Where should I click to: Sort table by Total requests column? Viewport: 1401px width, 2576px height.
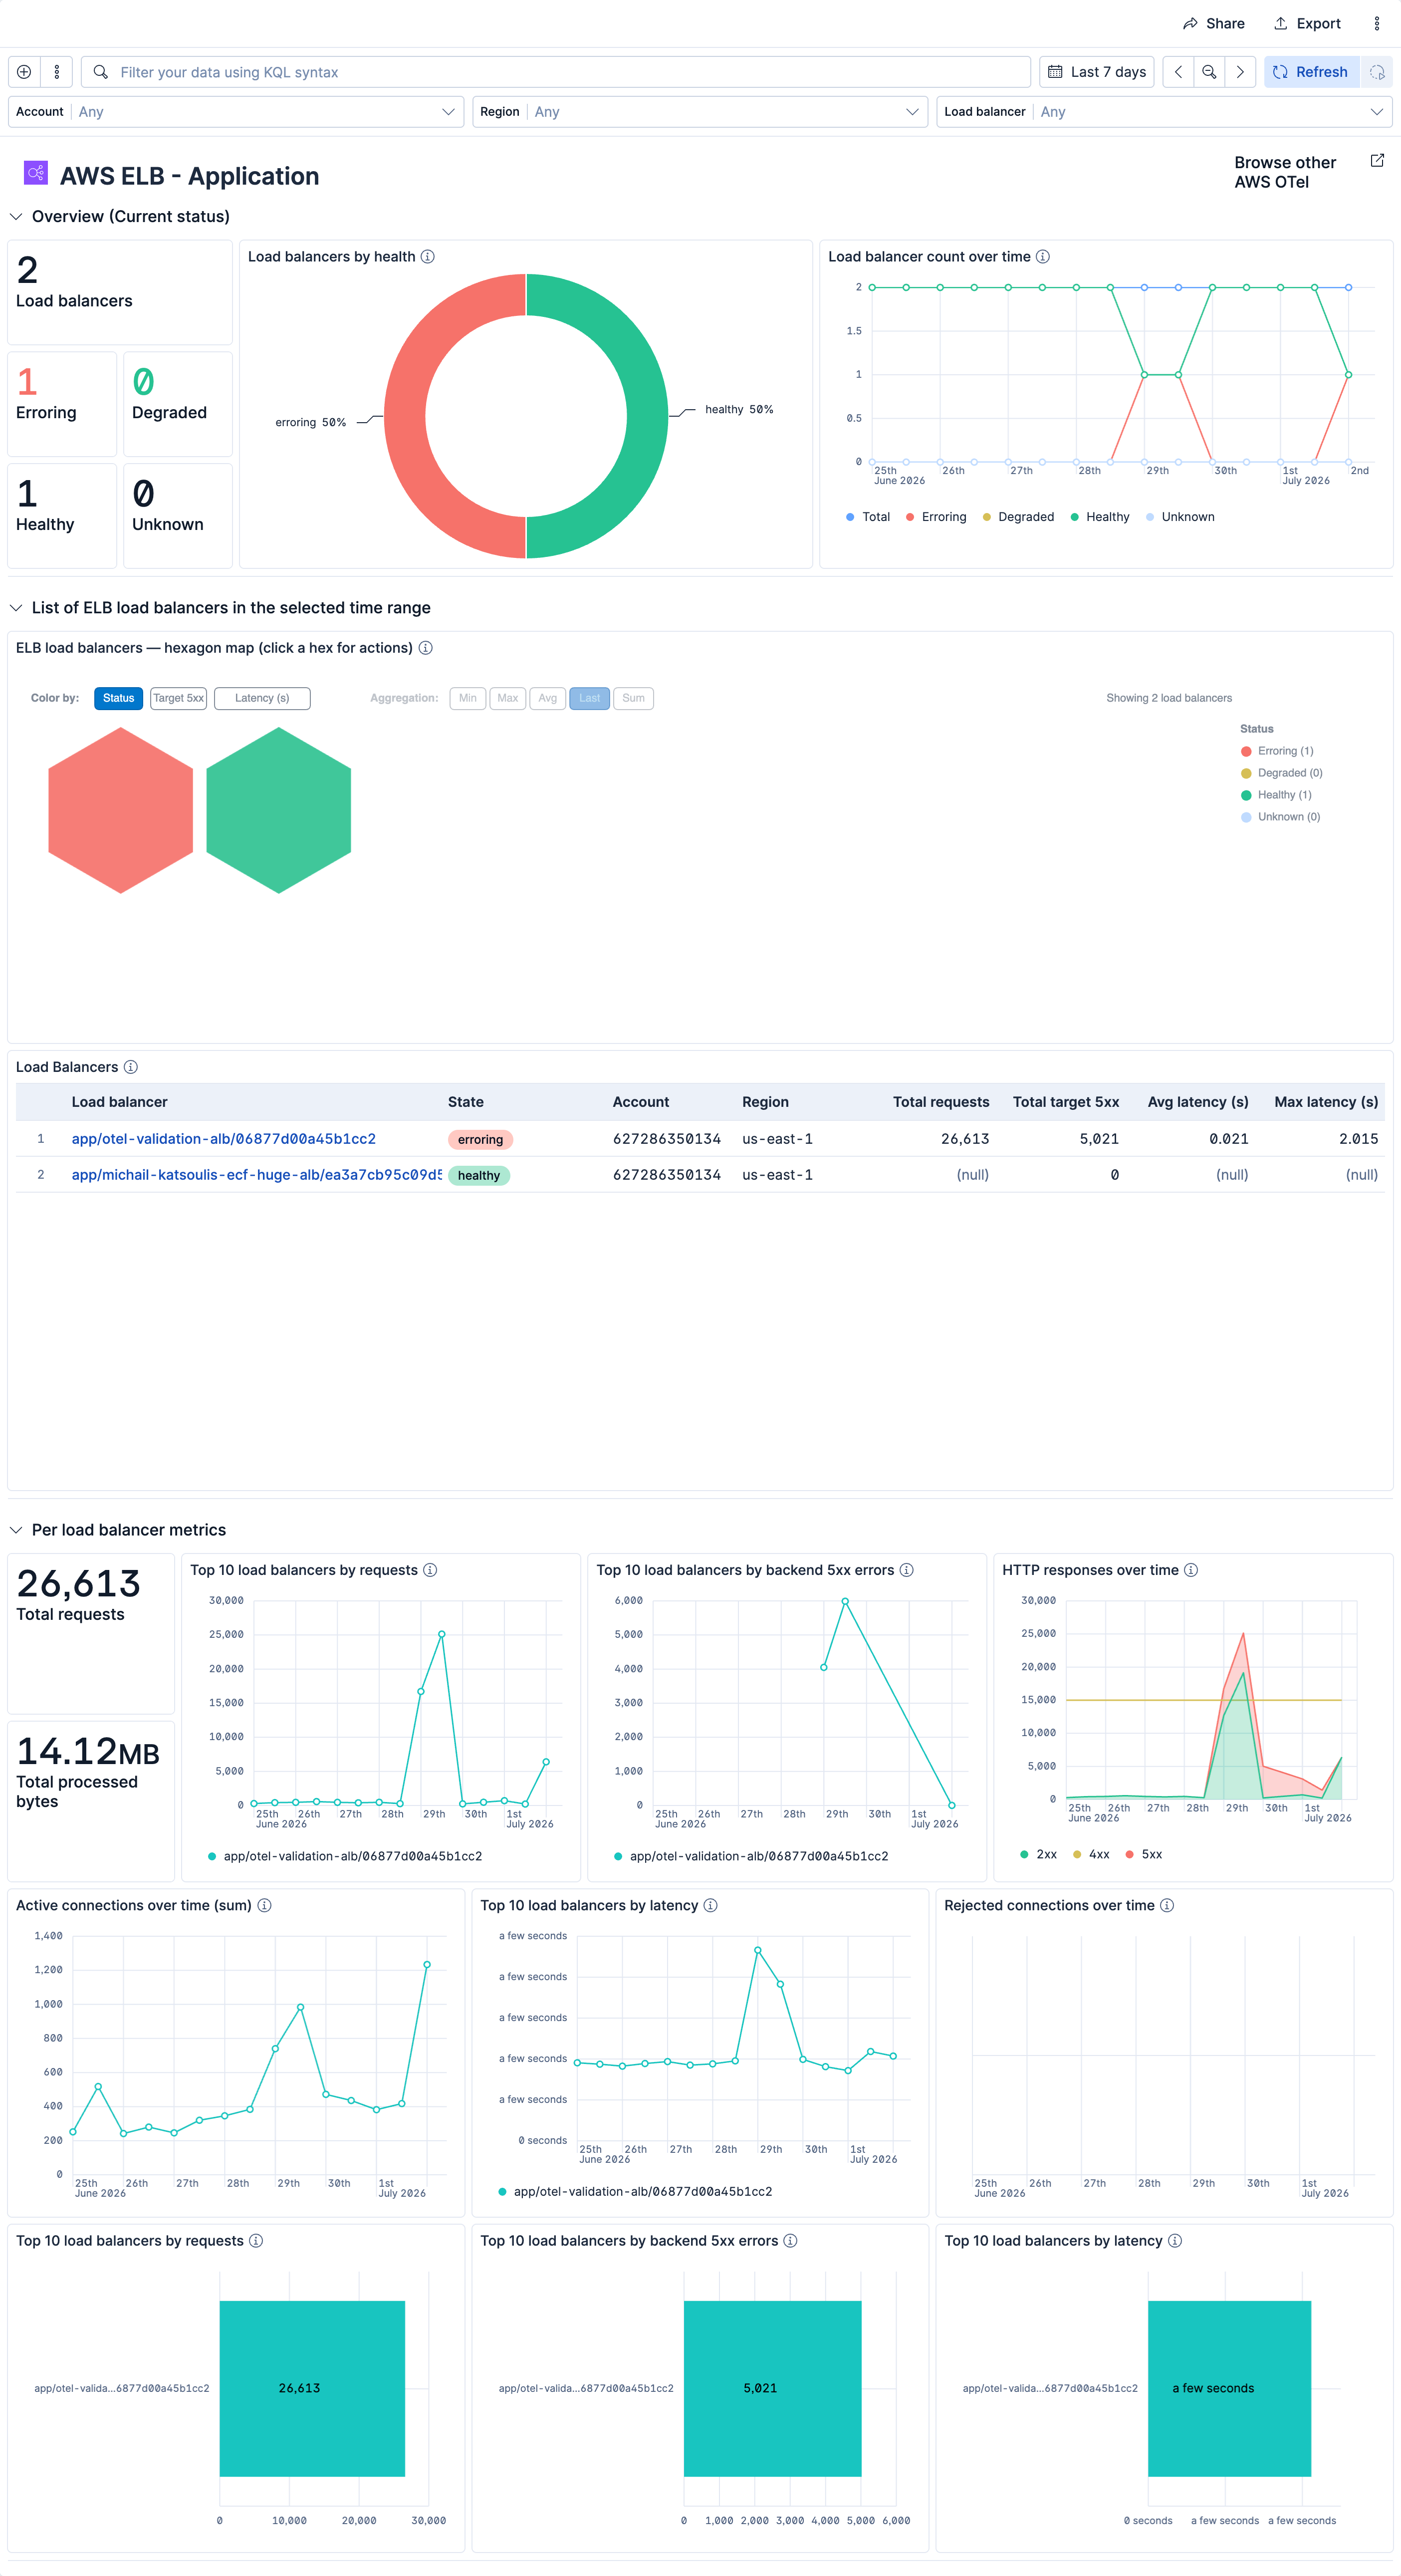tap(941, 1102)
